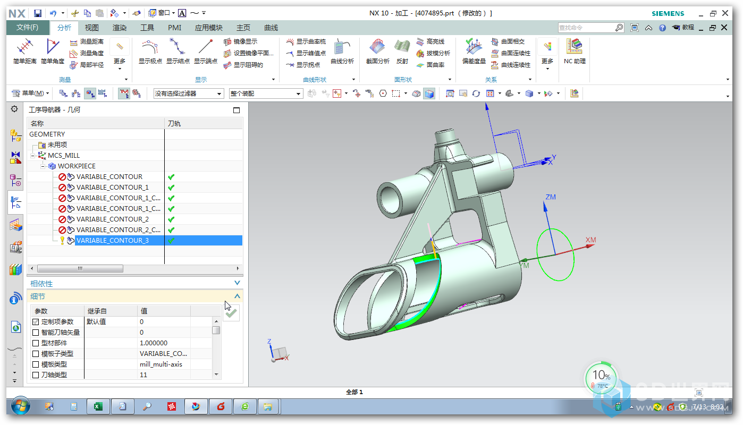Toggle the geometry view button in navigator toolbar
This screenshot has width=743, height=425.
[90, 93]
